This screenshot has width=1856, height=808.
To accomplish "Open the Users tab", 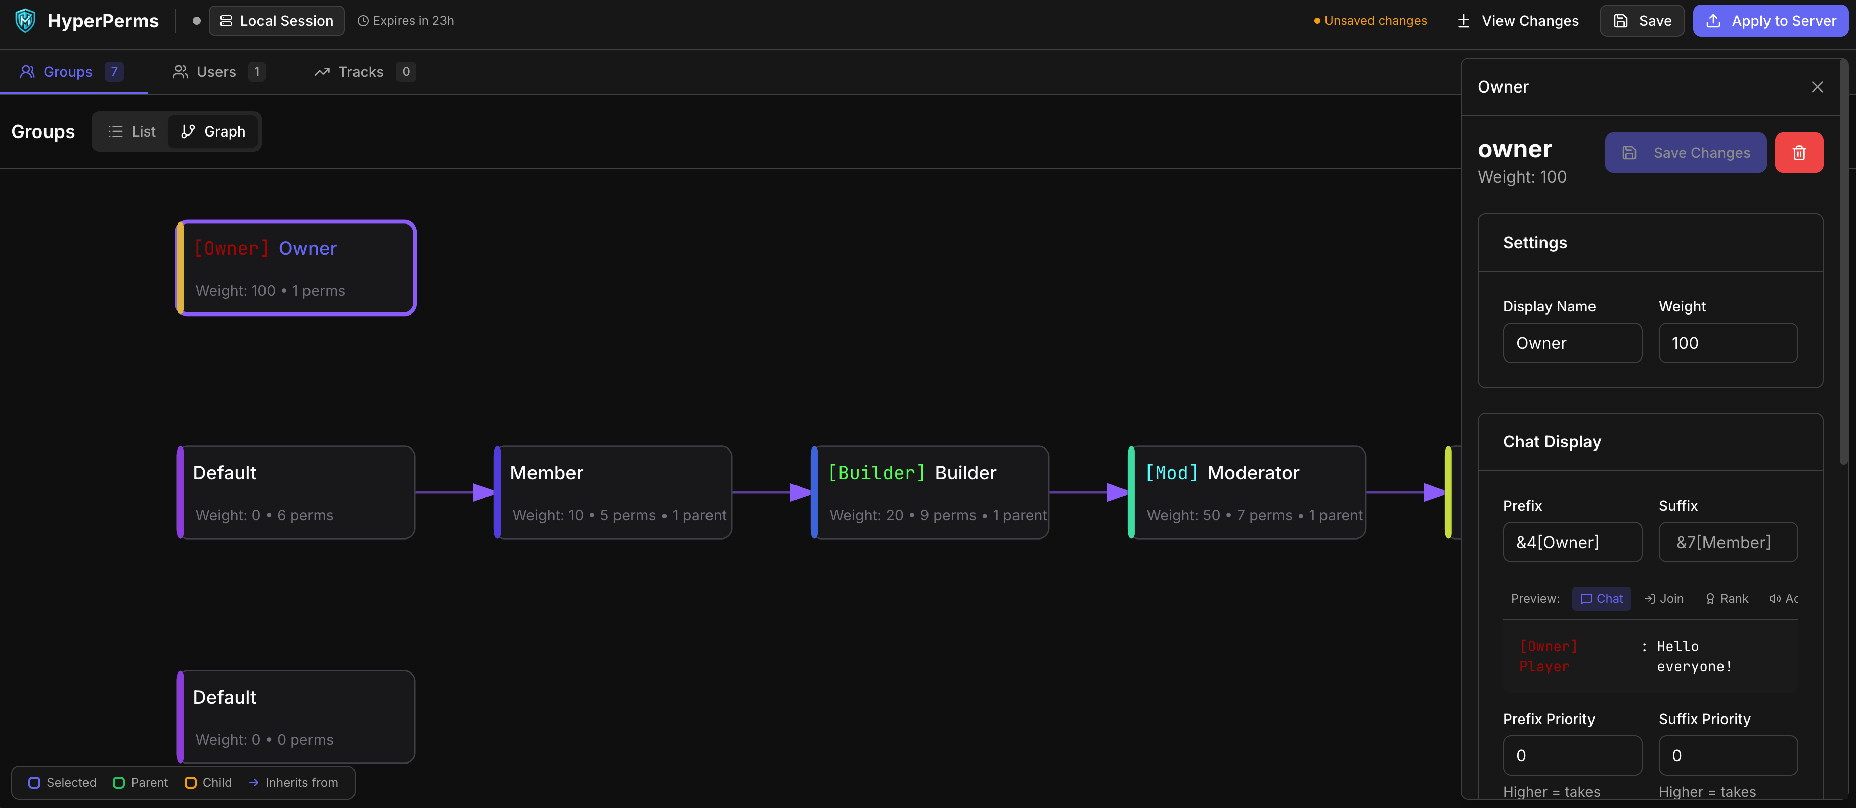I will 216,72.
